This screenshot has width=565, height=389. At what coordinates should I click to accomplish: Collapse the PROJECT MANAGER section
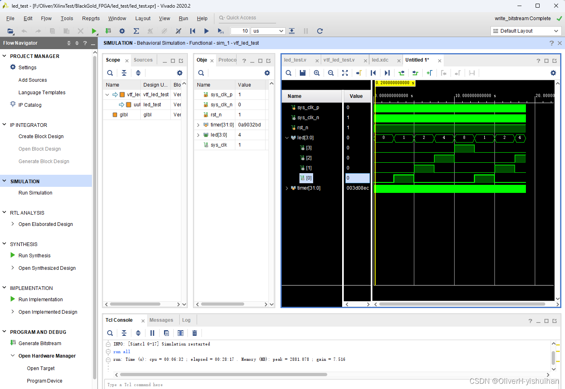coord(4,56)
